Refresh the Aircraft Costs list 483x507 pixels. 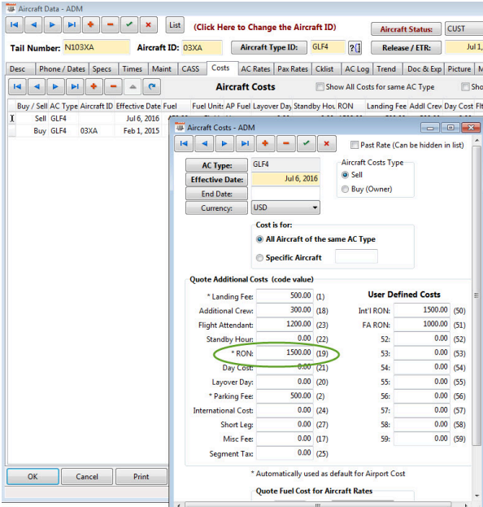(152, 86)
